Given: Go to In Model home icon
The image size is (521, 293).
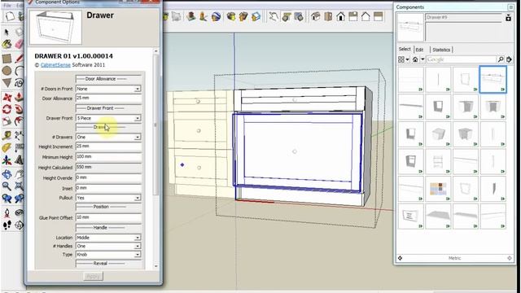Looking at the screenshot, I should click(415, 59).
